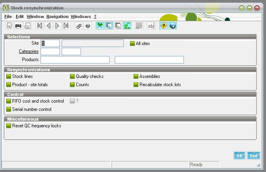The image size is (266, 172).
Task: Toggle the Stock lines checkbox
Action: (x=9, y=76)
